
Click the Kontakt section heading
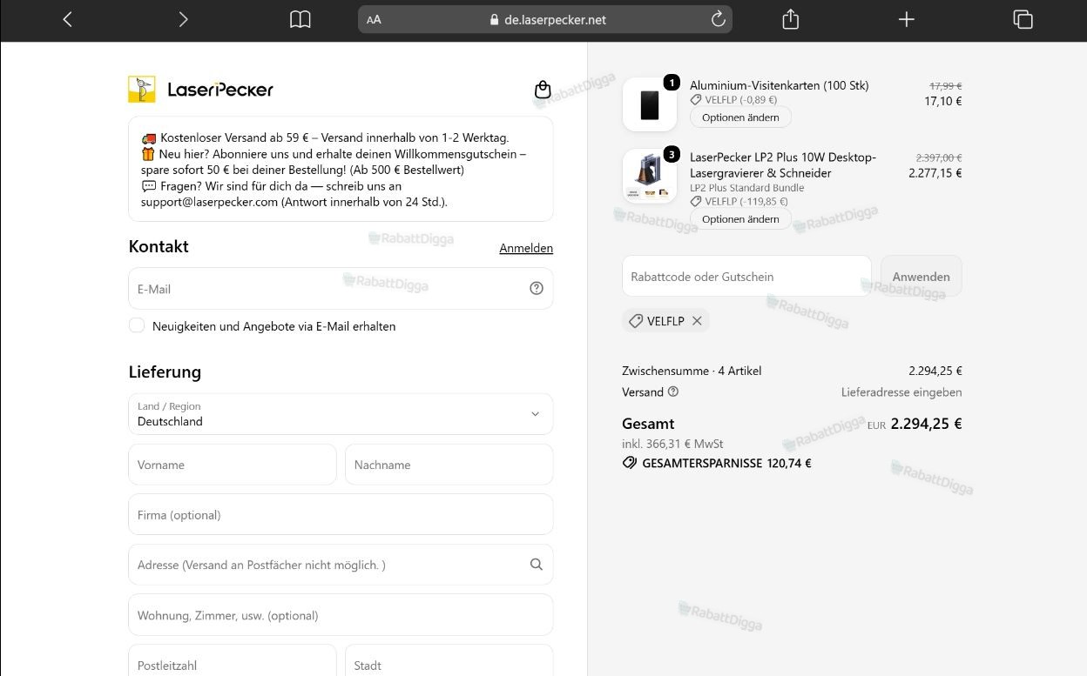[x=159, y=246]
